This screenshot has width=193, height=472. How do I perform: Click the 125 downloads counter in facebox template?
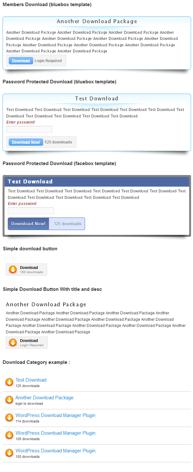coord(68,224)
